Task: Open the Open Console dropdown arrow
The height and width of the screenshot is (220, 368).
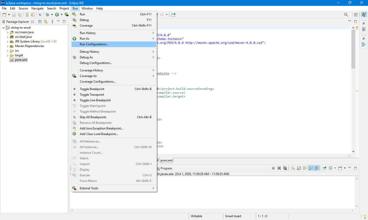Action: click(x=345, y=168)
